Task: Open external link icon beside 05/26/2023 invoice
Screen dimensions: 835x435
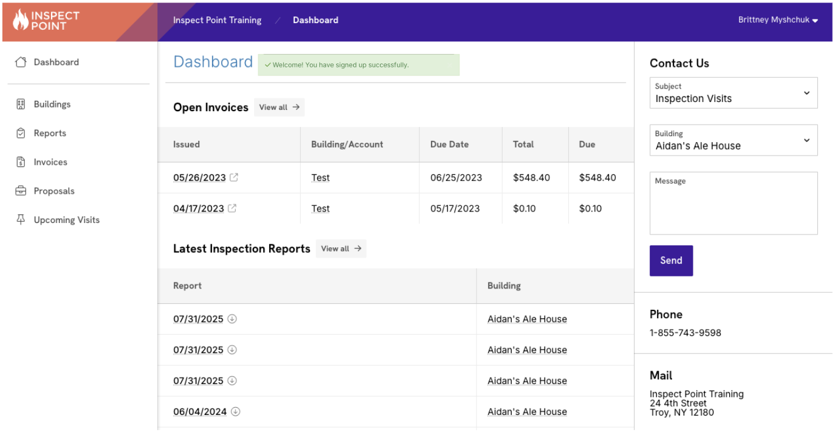Action: point(233,177)
